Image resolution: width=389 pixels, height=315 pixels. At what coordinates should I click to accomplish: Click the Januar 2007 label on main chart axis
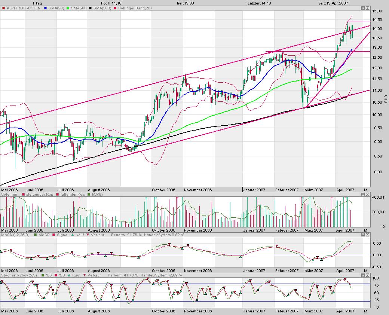click(254, 190)
